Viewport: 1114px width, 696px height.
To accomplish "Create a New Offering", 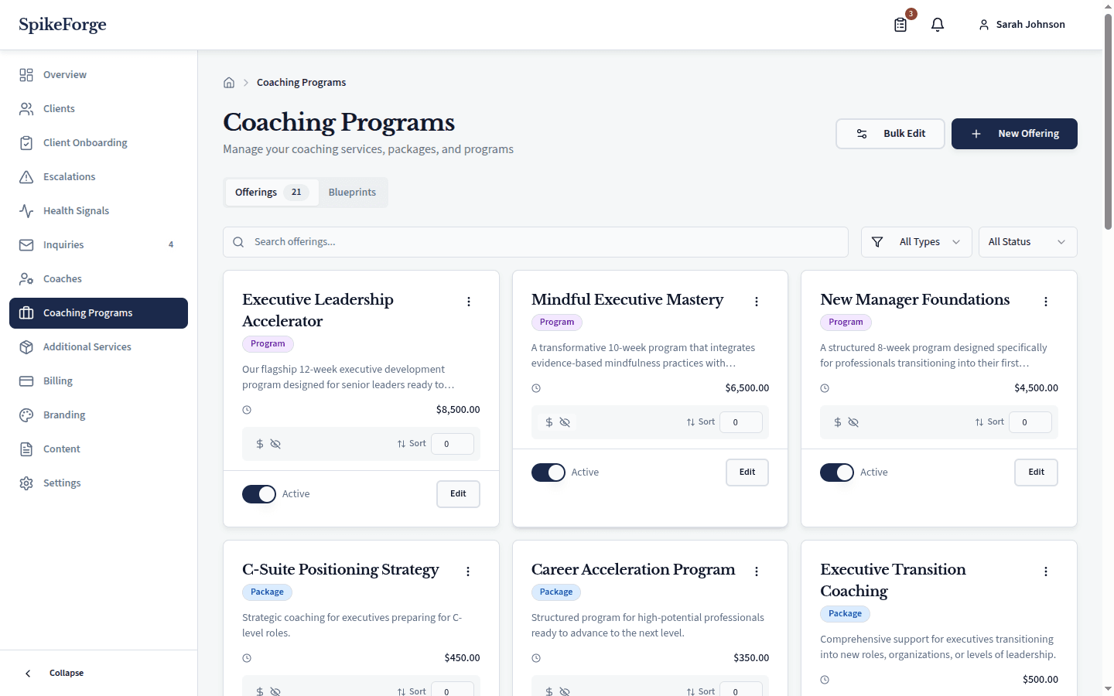I will (1014, 133).
